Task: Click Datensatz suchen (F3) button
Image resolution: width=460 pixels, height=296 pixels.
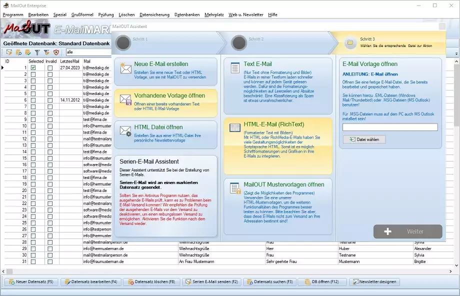Action: (270, 282)
